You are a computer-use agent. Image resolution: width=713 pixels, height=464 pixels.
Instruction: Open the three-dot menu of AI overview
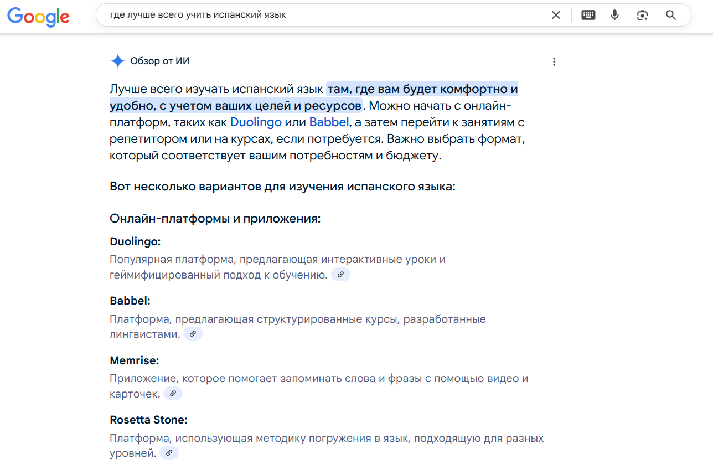tap(554, 61)
